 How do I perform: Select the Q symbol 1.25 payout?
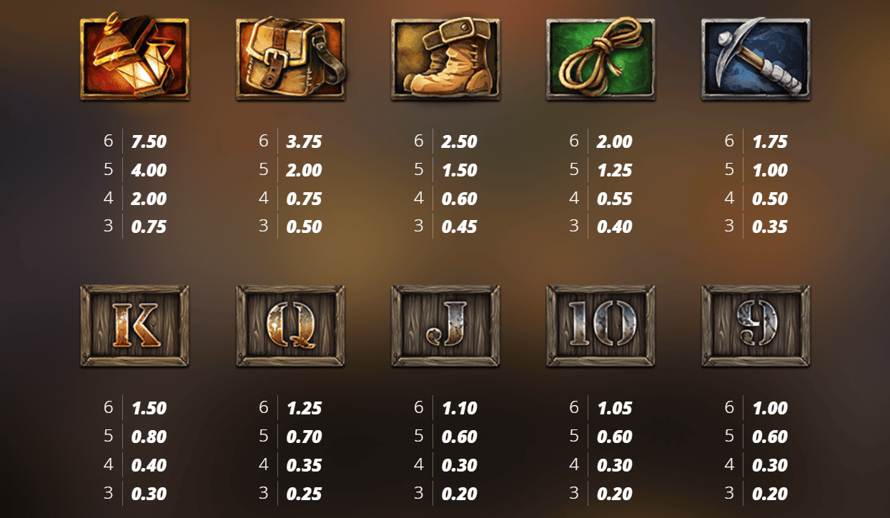[x=304, y=408]
